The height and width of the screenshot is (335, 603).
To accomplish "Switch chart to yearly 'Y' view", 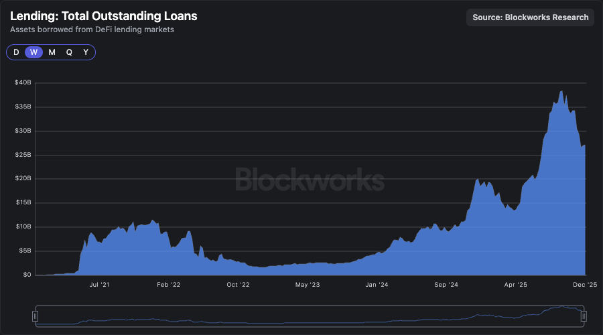I will click(x=86, y=52).
